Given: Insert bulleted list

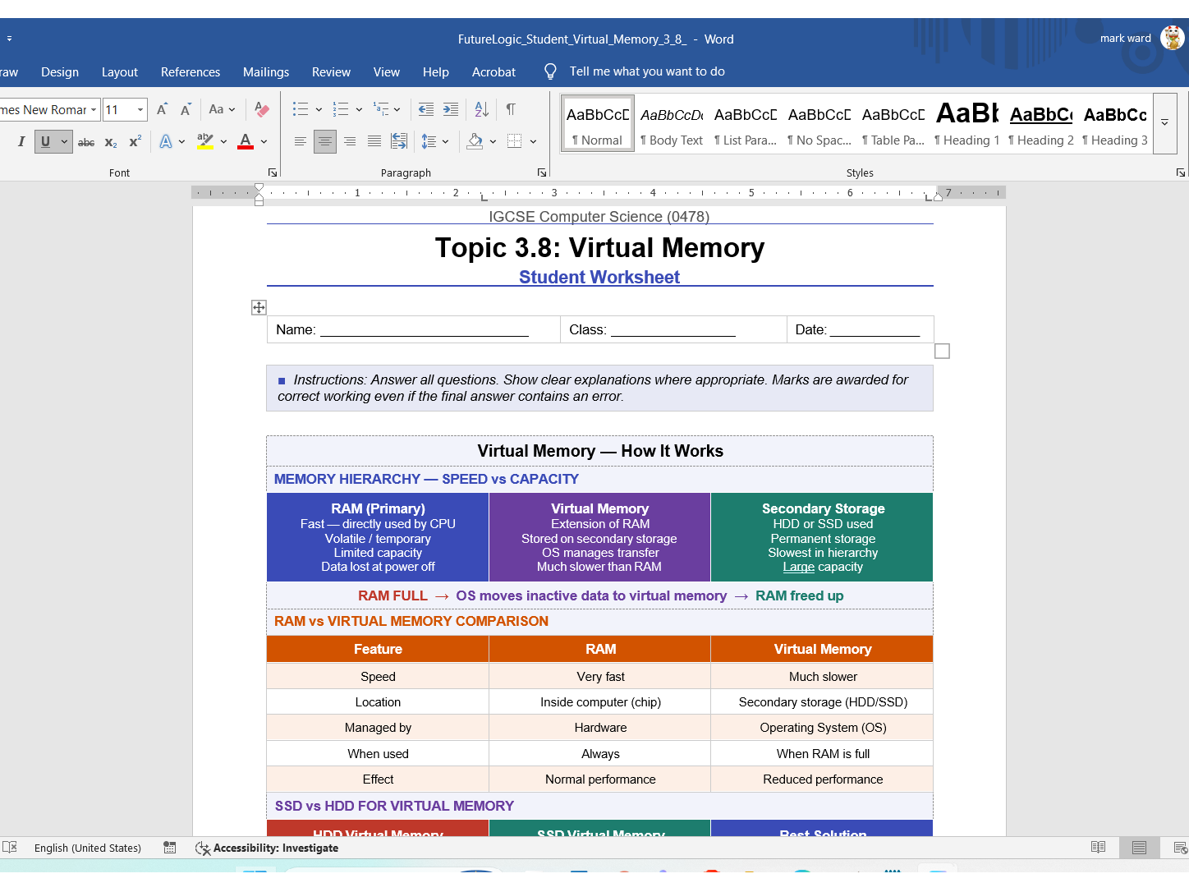Looking at the screenshot, I should 301,109.
